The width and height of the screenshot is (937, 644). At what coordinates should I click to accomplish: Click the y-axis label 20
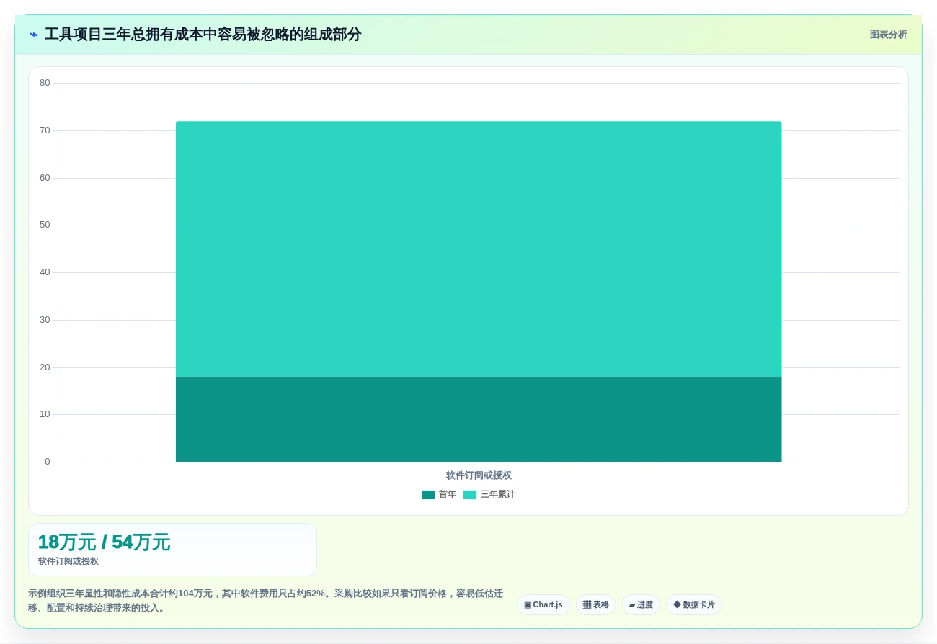pos(45,367)
